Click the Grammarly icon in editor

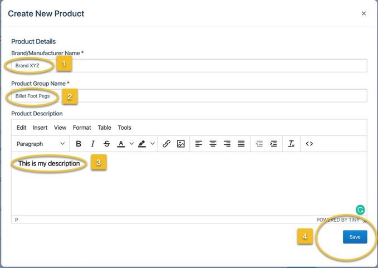pos(360,210)
